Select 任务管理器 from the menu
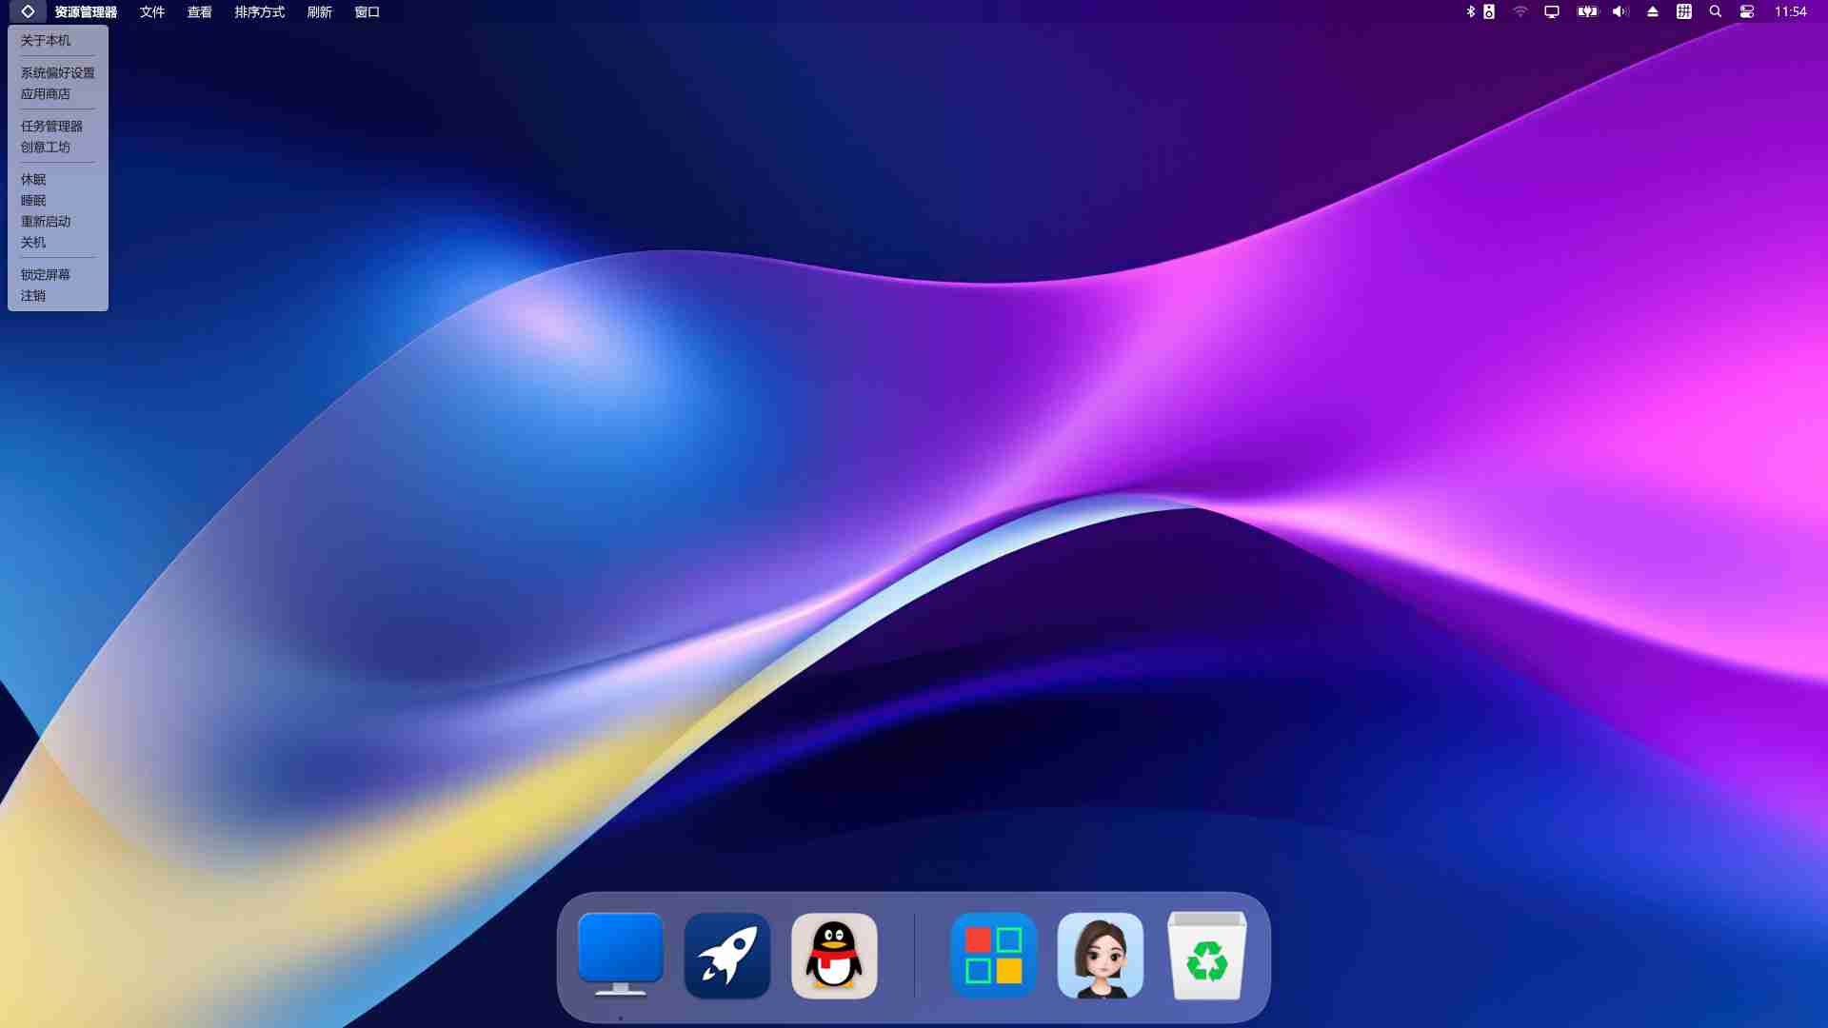The height and width of the screenshot is (1028, 1828). pos(52,126)
